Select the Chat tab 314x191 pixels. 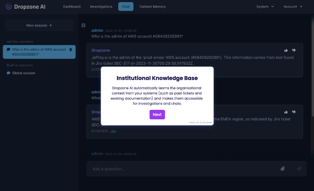[x=126, y=7]
